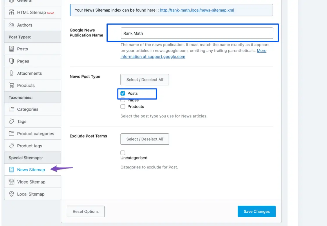Click the News Sitemap newspaper icon
Screen dimensions: 327x226
point(12,170)
